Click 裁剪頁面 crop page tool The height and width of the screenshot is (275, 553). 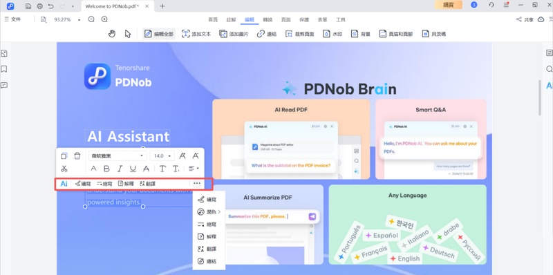[299, 34]
